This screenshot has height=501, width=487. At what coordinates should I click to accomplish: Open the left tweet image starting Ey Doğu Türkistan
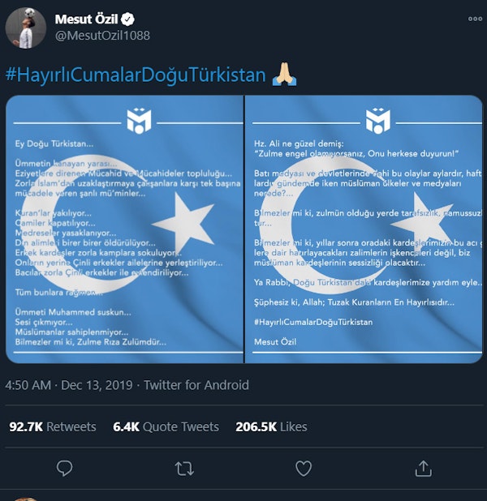tap(124, 229)
